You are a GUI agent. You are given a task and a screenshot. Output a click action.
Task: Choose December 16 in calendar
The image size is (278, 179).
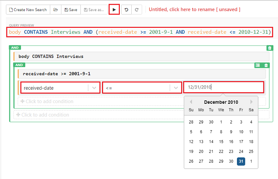[231, 142]
